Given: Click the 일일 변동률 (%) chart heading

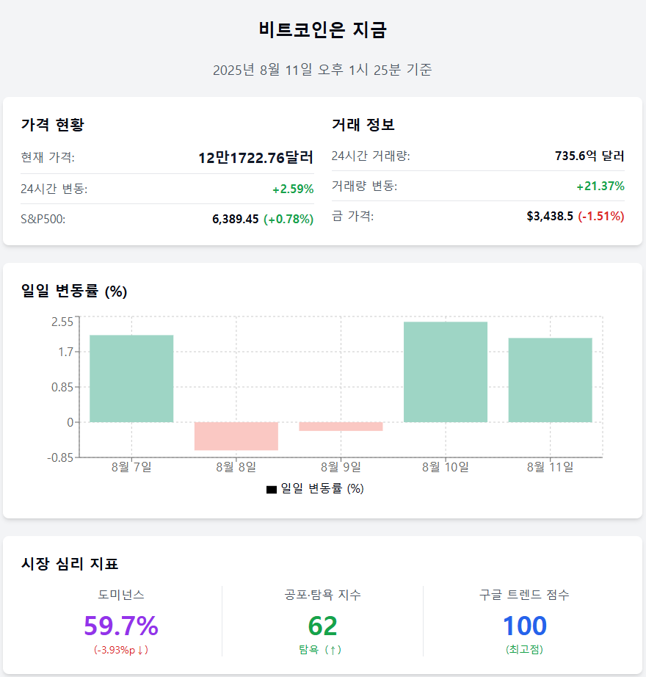Looking at the screenshot, I should (74, 291).
